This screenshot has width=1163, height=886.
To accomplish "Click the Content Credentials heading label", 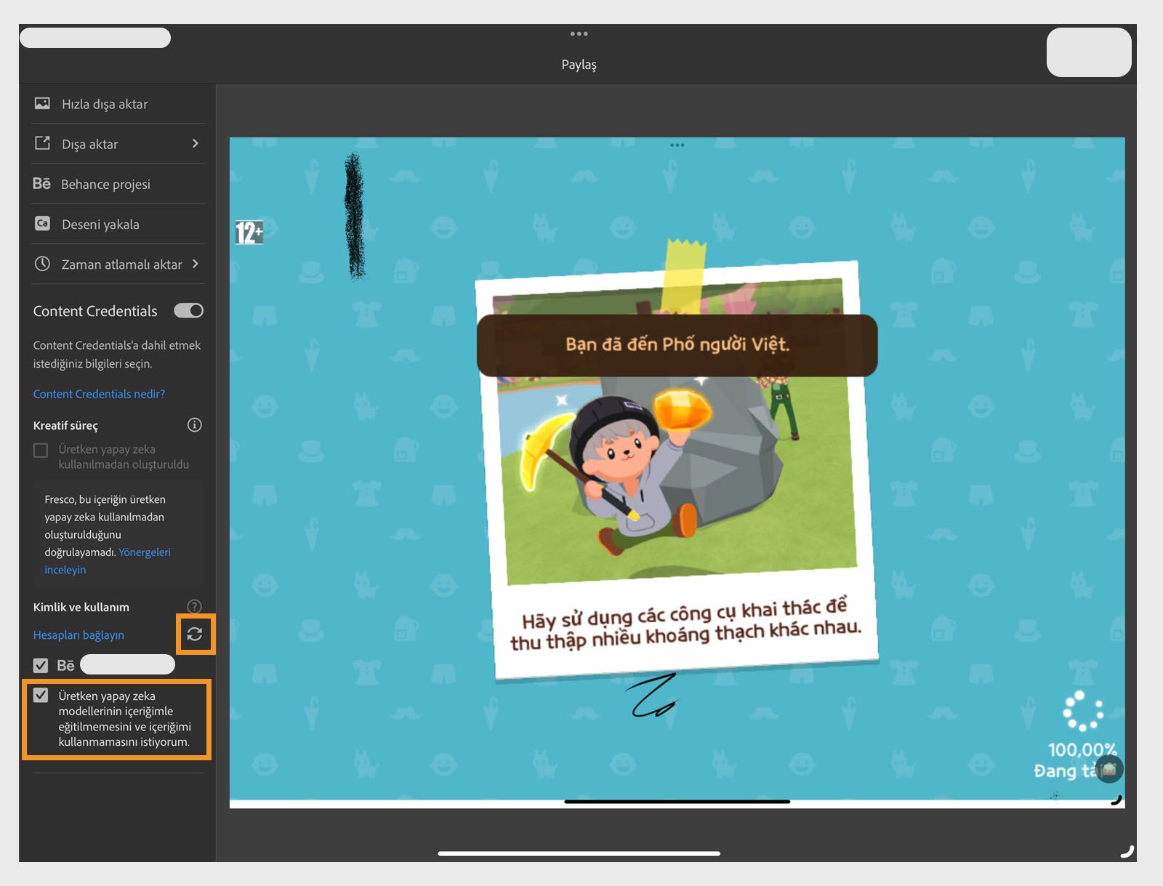I will click(x=95, y=310).
